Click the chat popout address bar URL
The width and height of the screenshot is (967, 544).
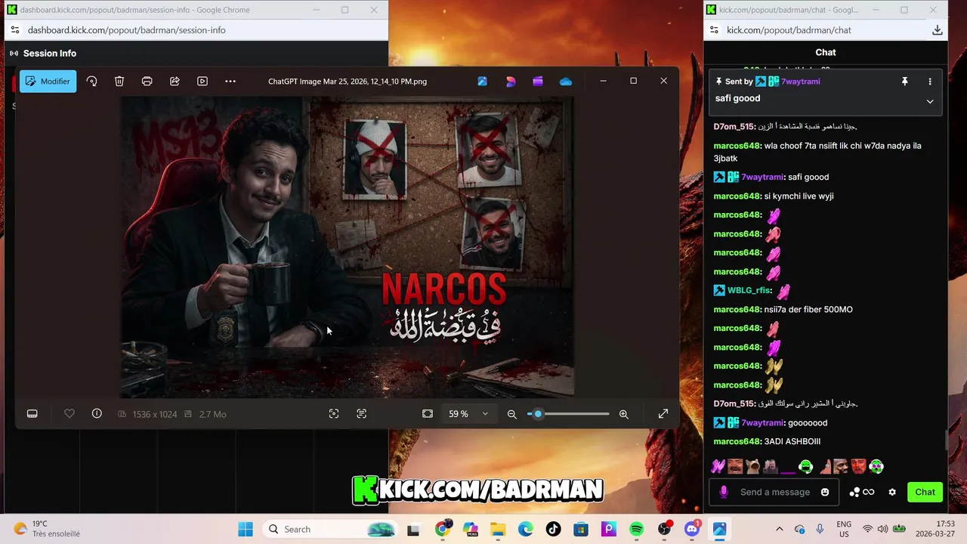[x=789, y=30]
